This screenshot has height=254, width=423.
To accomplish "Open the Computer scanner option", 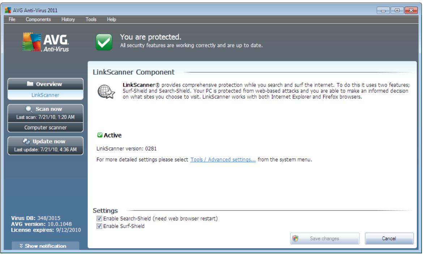I will [x=45, y=127].
